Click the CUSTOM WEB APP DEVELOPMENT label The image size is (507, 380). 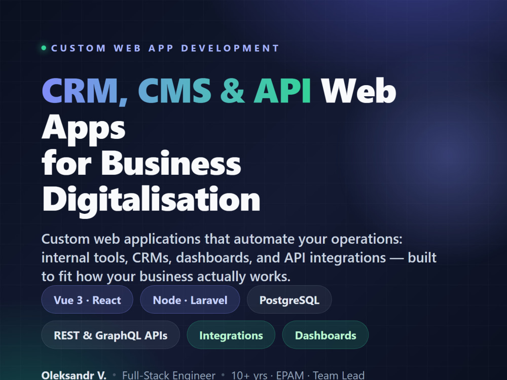click(x=165, y=48)
